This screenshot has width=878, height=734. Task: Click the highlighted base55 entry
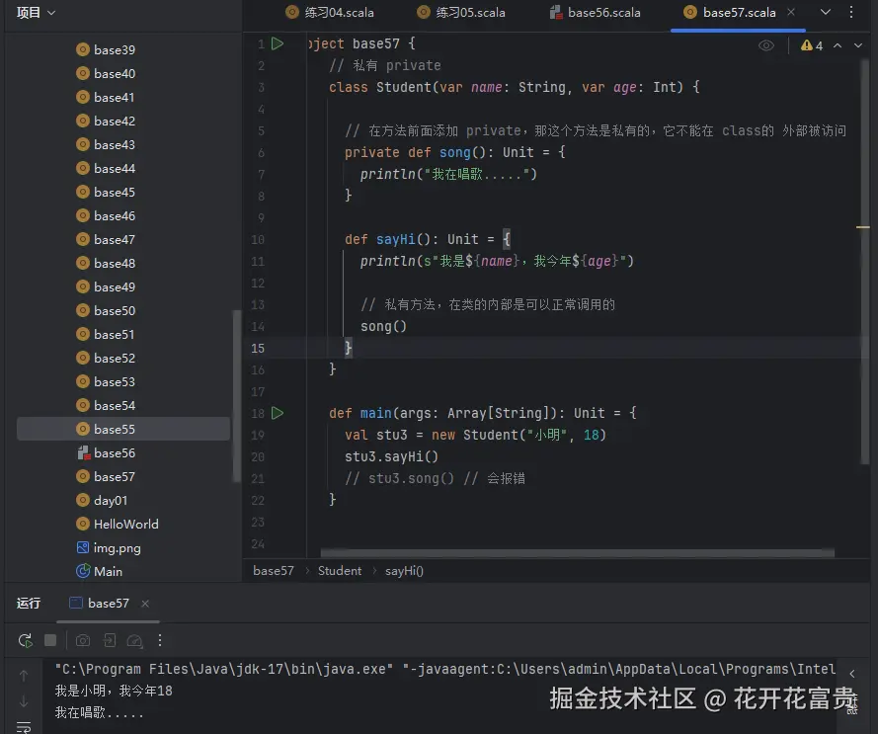point(123,429)
